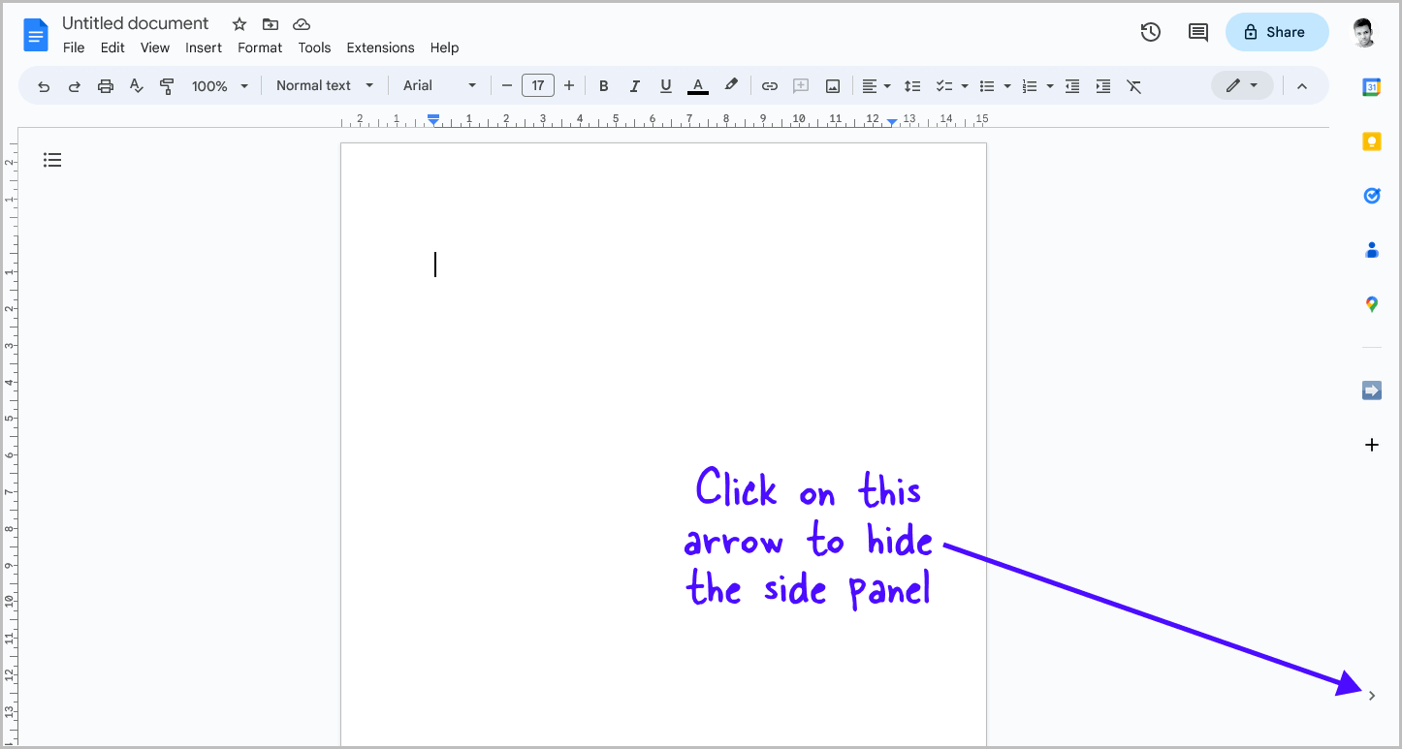Open version history
Screen dimensions: 1402x749
point(1150,32)
